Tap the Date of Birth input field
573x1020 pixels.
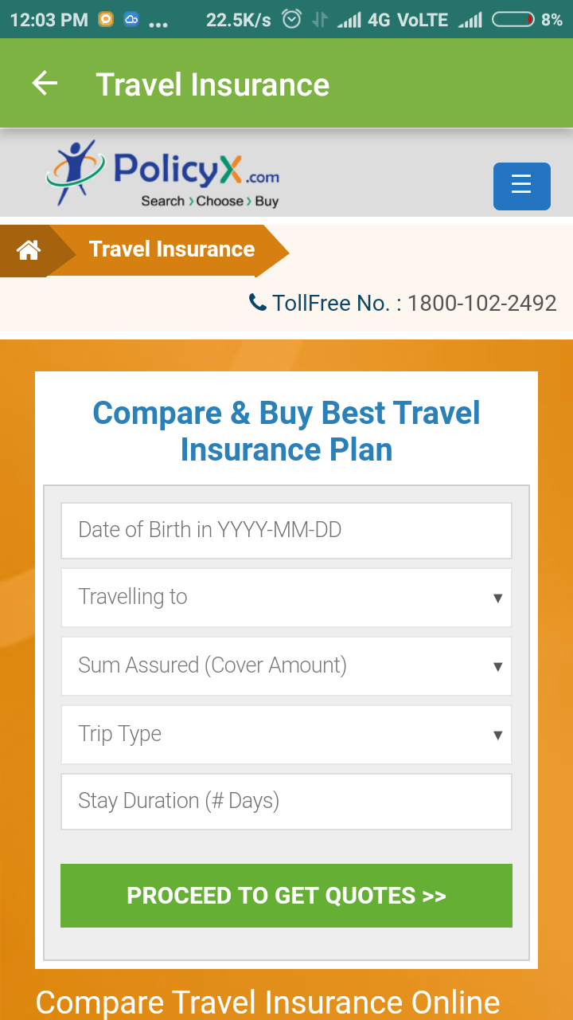click(286, 530)
